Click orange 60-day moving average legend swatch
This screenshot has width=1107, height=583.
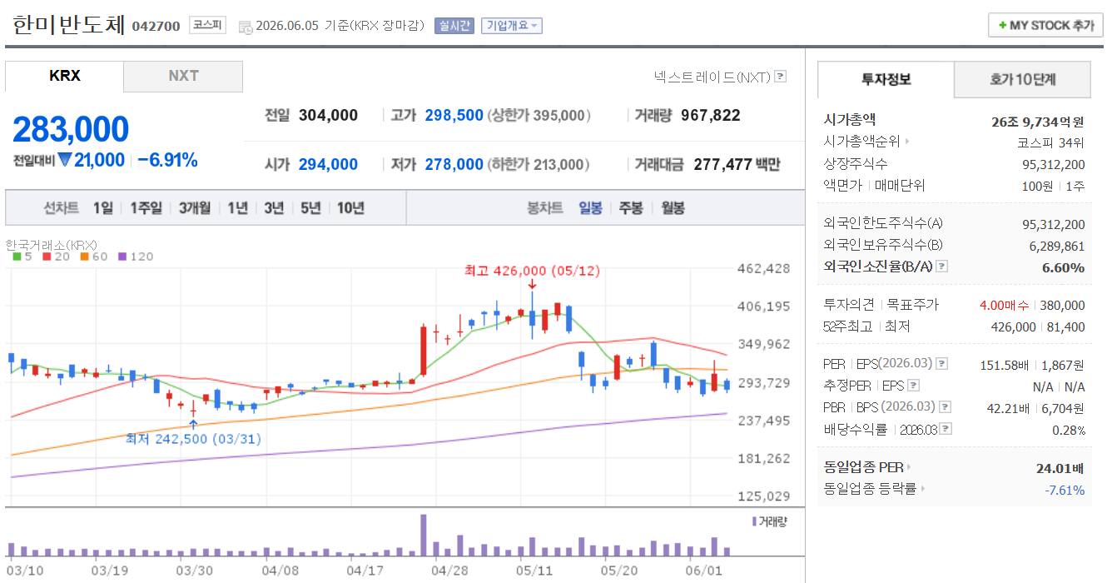[85, 257]
